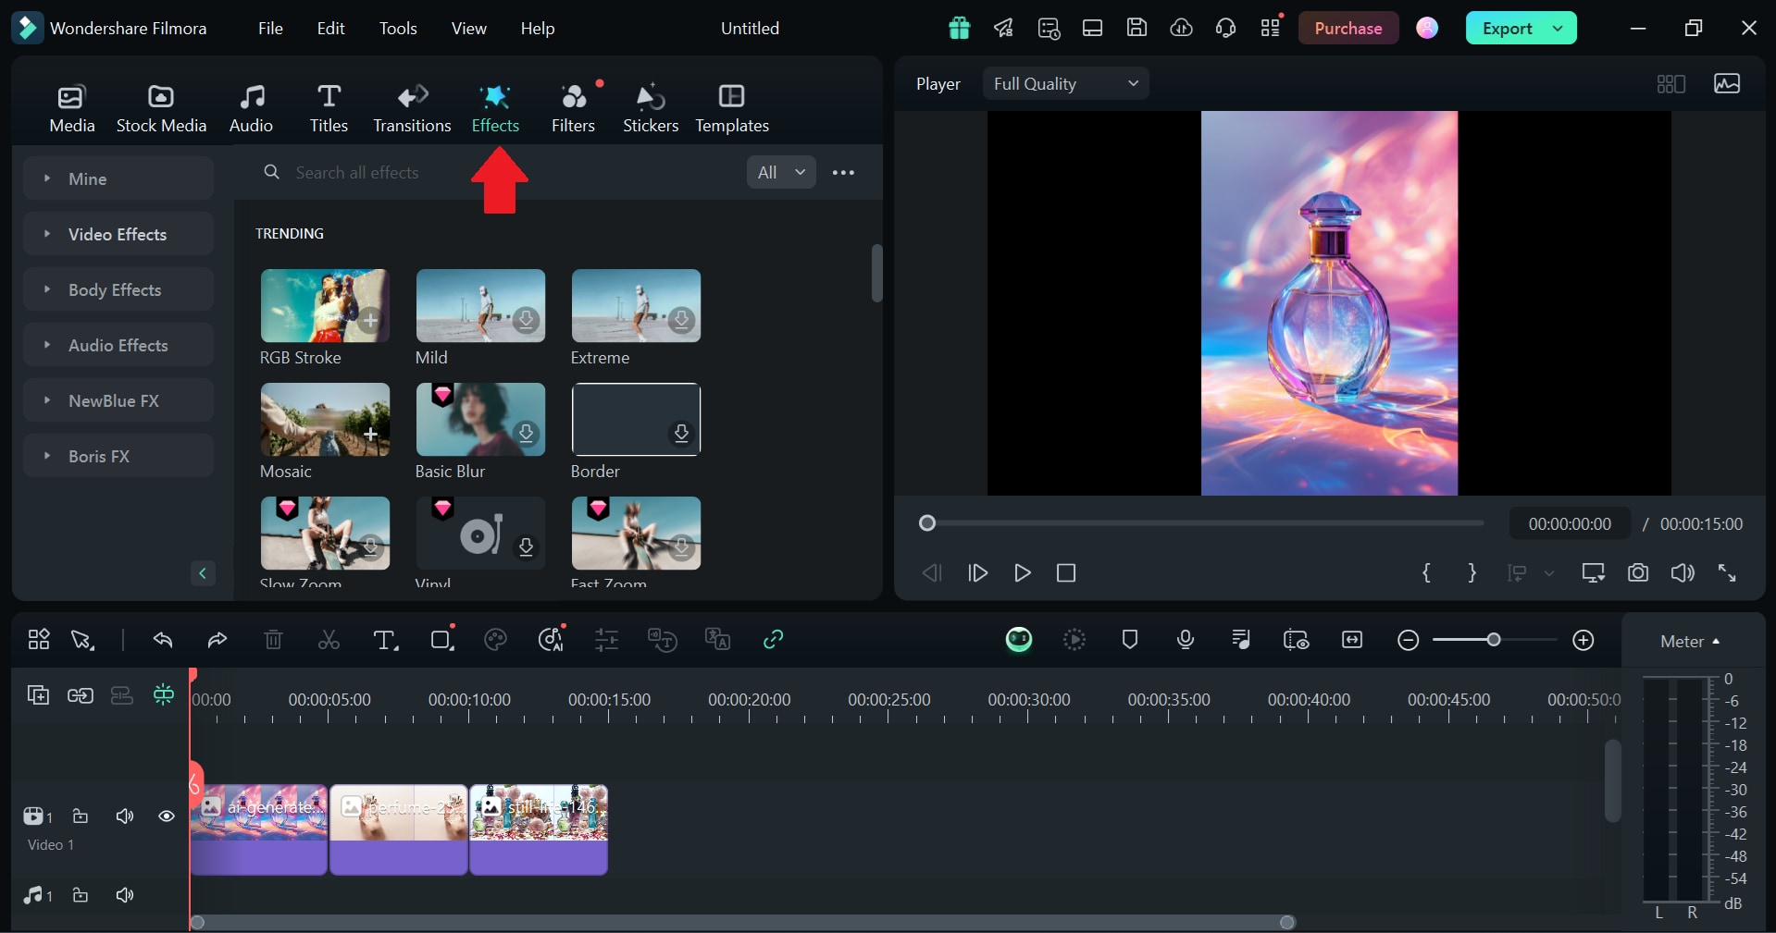Toggle Video 1 track visibility eye

pos(167,816)
